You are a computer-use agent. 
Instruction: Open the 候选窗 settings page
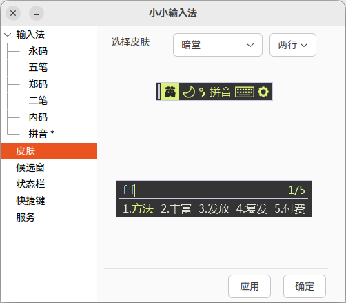point(30,168)
